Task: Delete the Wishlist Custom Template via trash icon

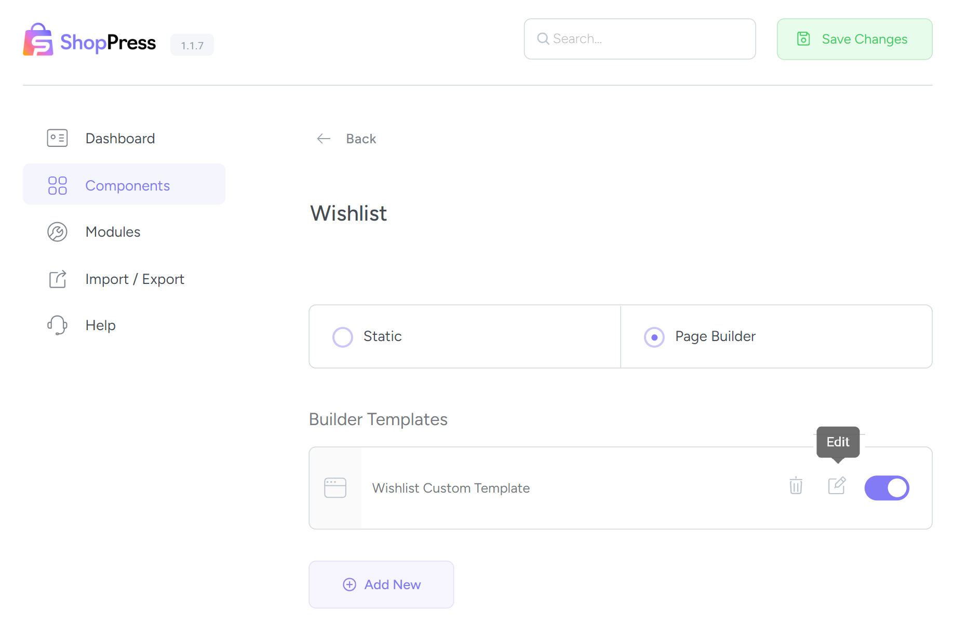Action: tap(795, 486)
